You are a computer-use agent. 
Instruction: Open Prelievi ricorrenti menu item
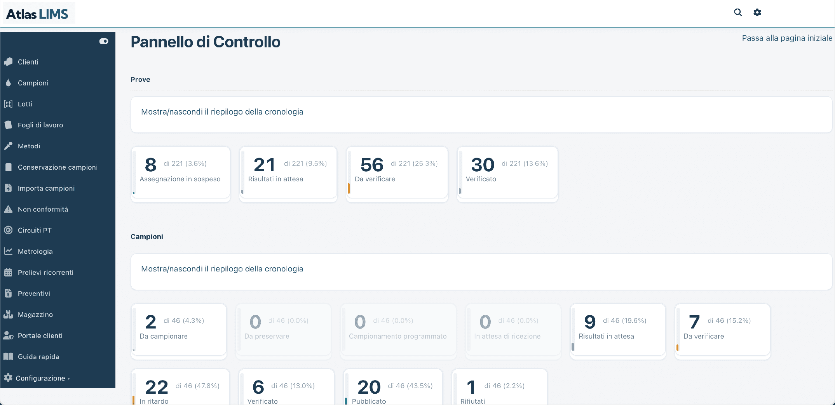coord(45,272)
